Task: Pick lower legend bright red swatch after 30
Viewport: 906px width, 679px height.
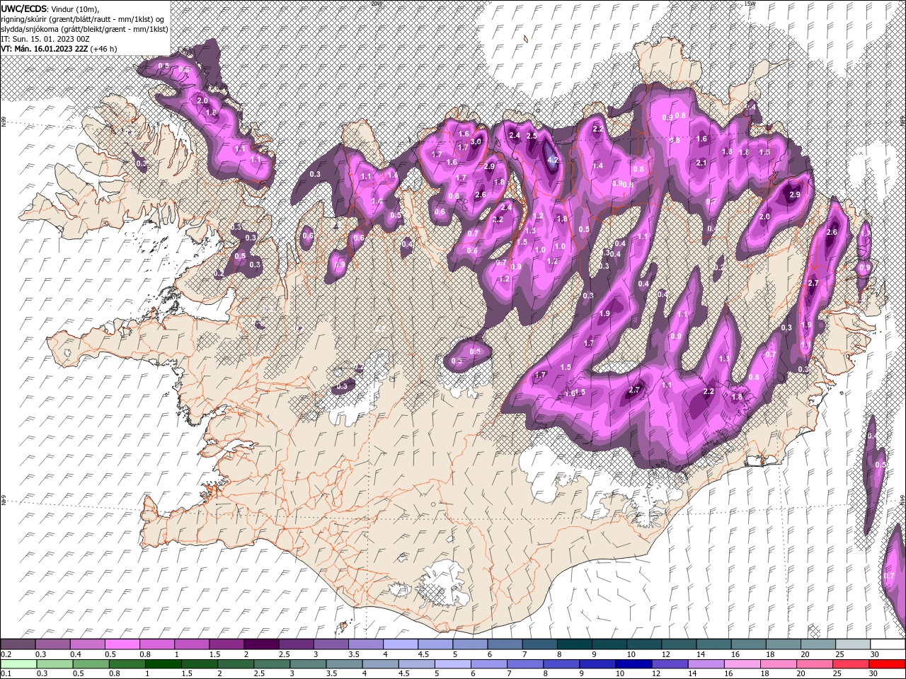Action: point(887,663)
